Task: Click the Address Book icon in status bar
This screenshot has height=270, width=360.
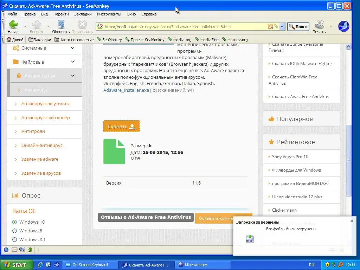Action: (30, 250)
